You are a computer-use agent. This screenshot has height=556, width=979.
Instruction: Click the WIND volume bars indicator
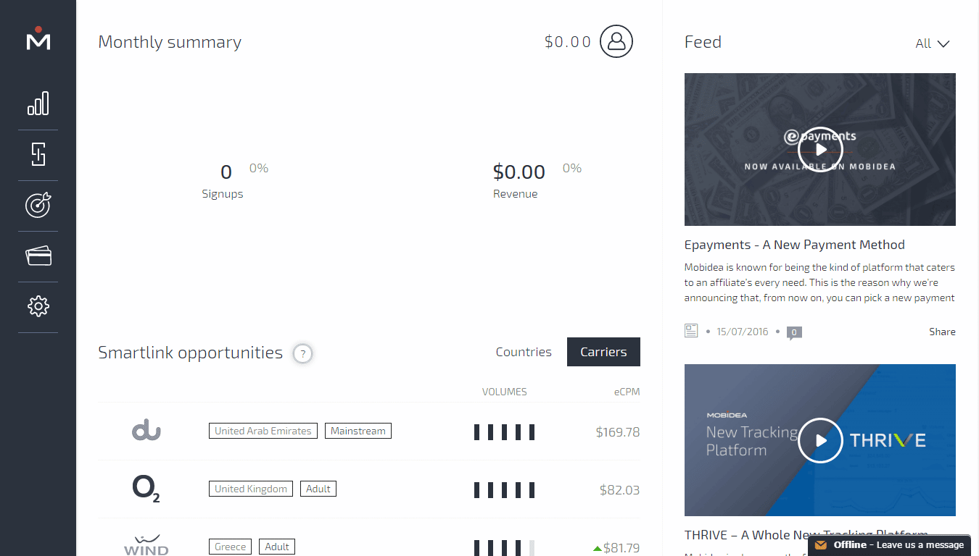pyautogui.click(x=505, y=548)
